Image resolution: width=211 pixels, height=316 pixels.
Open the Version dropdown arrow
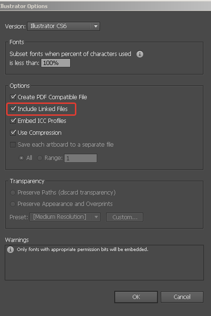coord(96,26)
